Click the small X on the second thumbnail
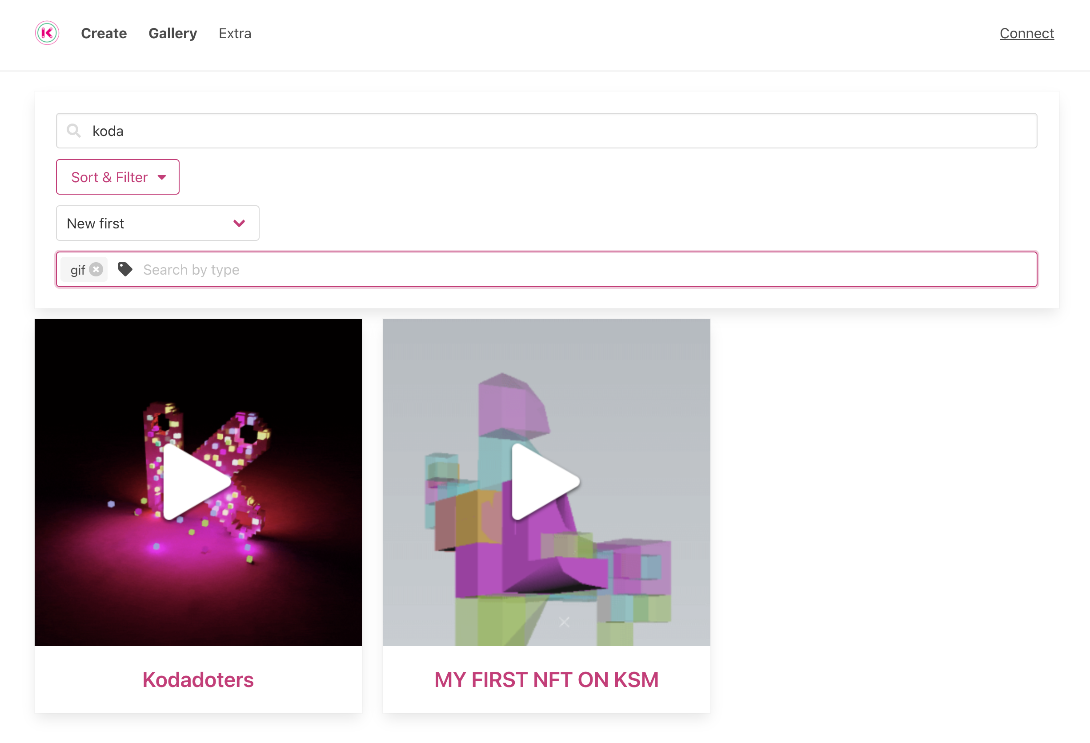The height and width of the screenshot is (743, 1090). [x=564, y=622]
